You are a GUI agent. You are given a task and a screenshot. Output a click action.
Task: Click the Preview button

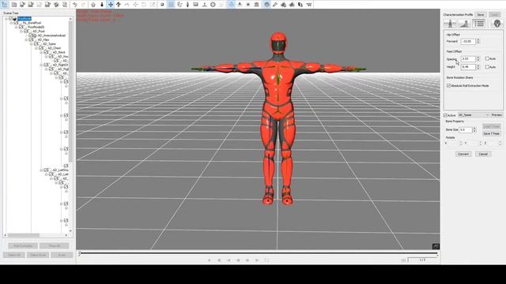[x=497, y=115]
